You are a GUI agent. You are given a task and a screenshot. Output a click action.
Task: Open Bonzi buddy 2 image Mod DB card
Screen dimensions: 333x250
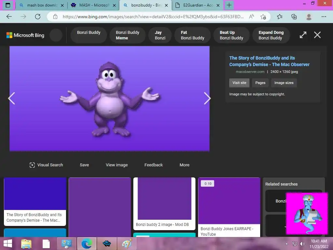164,204
